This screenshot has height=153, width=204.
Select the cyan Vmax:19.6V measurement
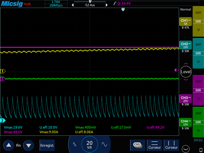point(13,127)
